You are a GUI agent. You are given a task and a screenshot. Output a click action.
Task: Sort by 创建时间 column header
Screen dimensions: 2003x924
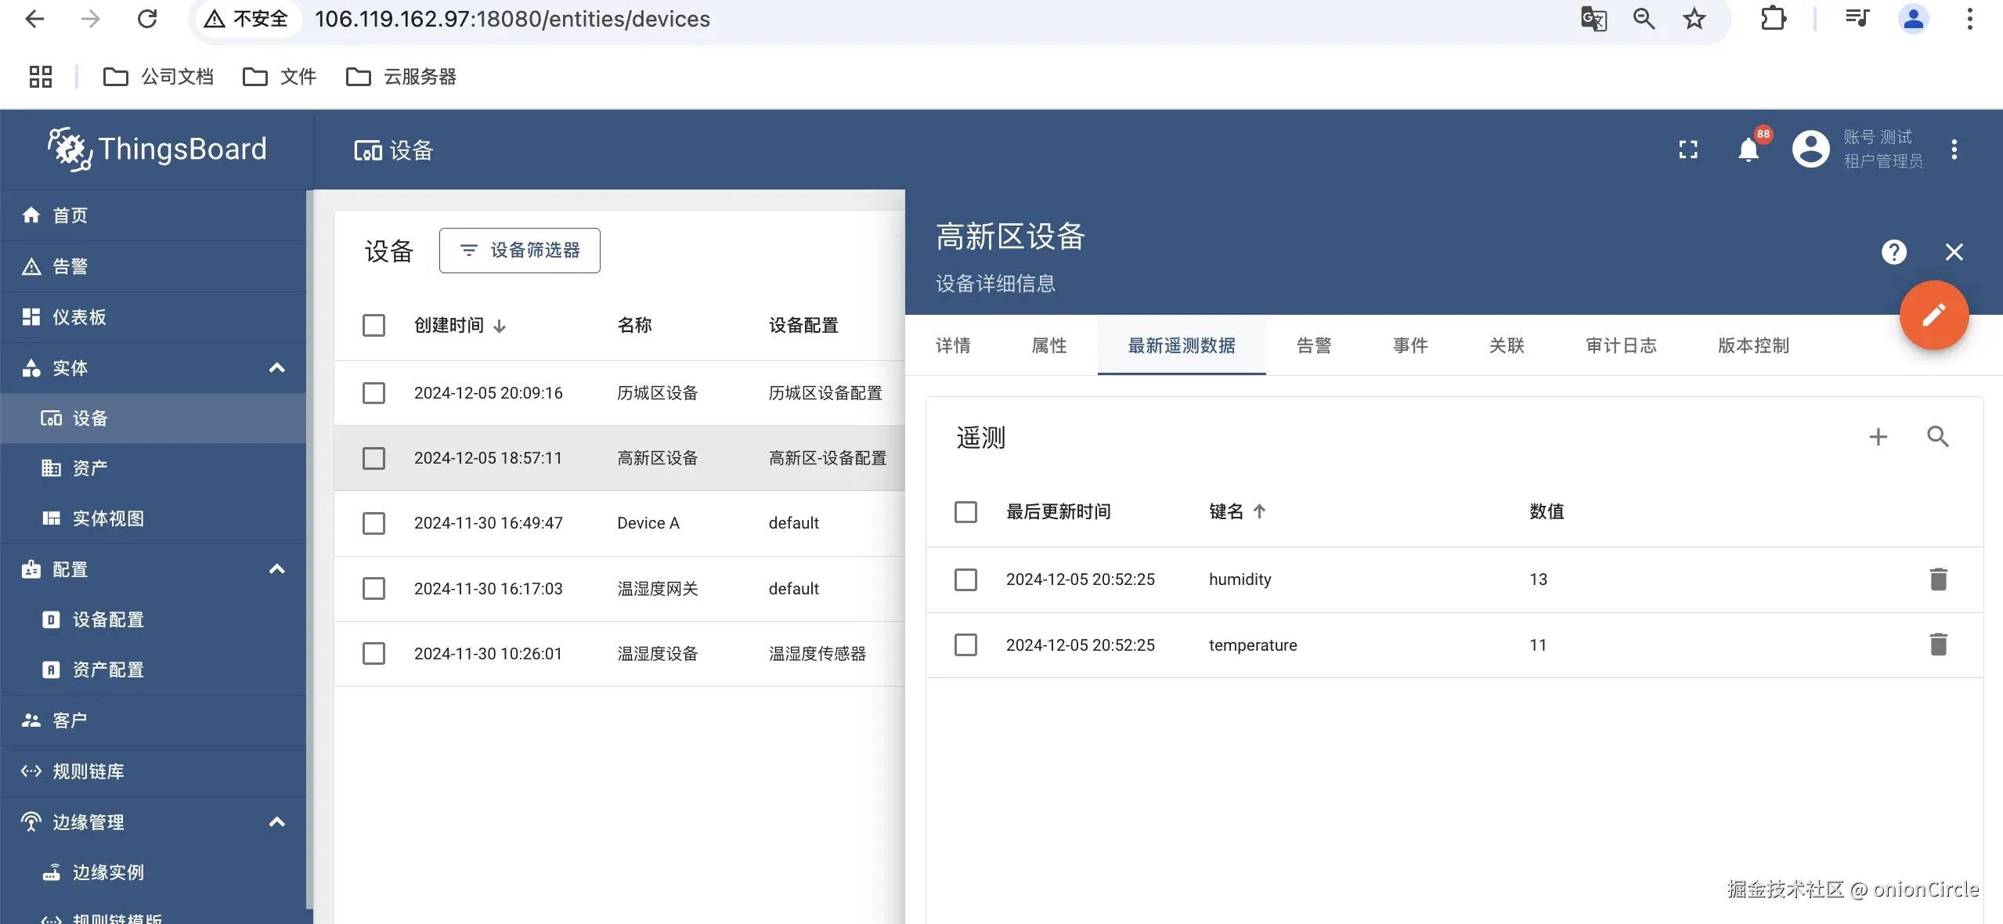click(449, 326)
